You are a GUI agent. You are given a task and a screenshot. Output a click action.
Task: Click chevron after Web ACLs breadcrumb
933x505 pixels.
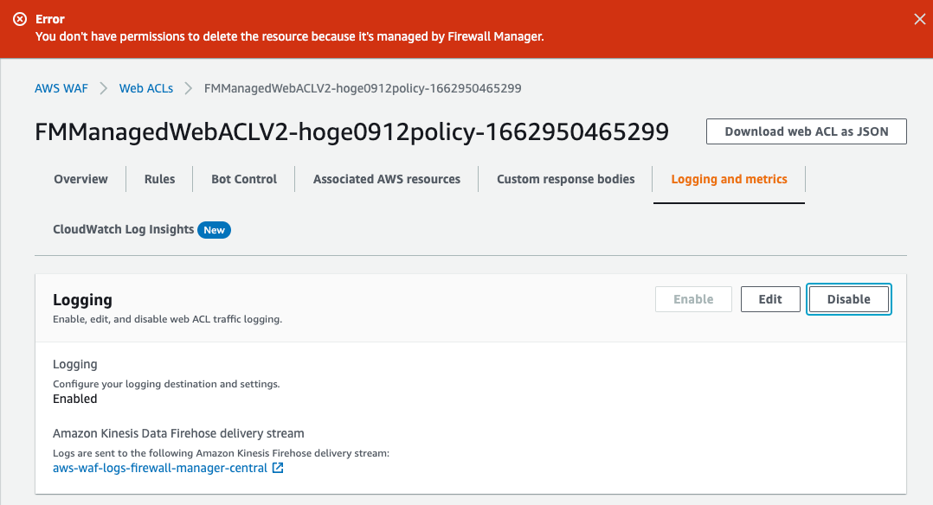189,88
